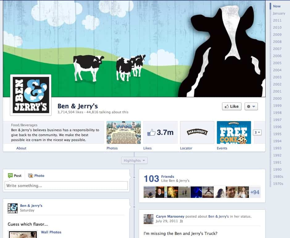Jump to 1999 on the timeline
Image resolution: width=290 pixels, height=238 pixels.
(x=277, y=106)
